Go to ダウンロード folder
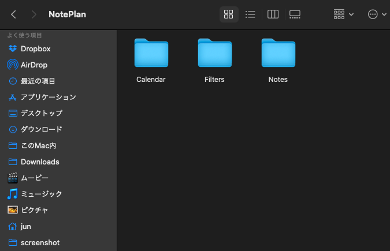 41,129
